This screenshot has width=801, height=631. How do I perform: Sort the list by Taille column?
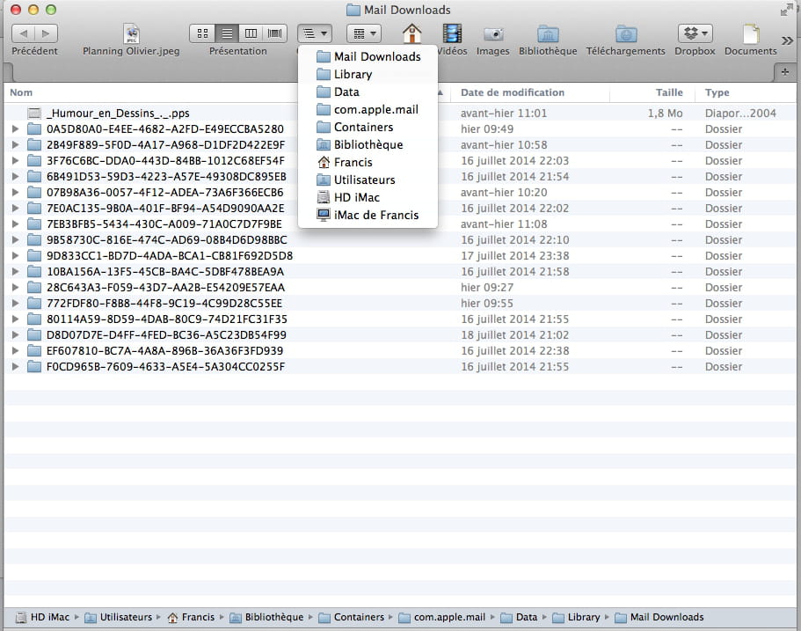pos(668,92)
